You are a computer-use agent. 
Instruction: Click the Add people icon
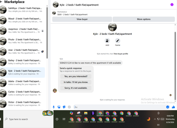click(x=107, y=41)
